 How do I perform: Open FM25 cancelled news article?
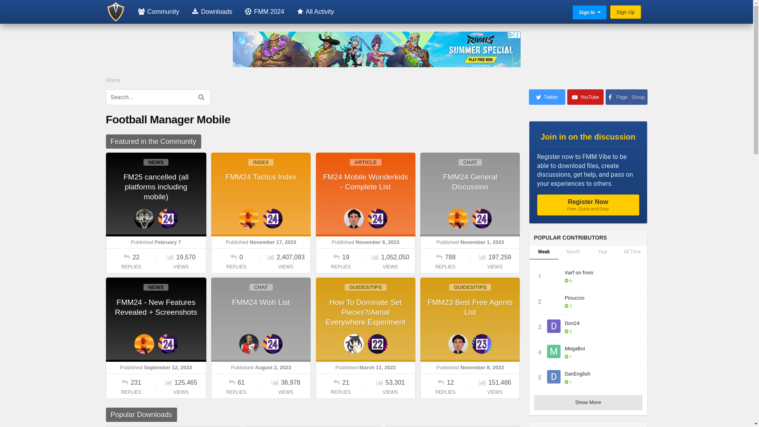tap(156, 187)
